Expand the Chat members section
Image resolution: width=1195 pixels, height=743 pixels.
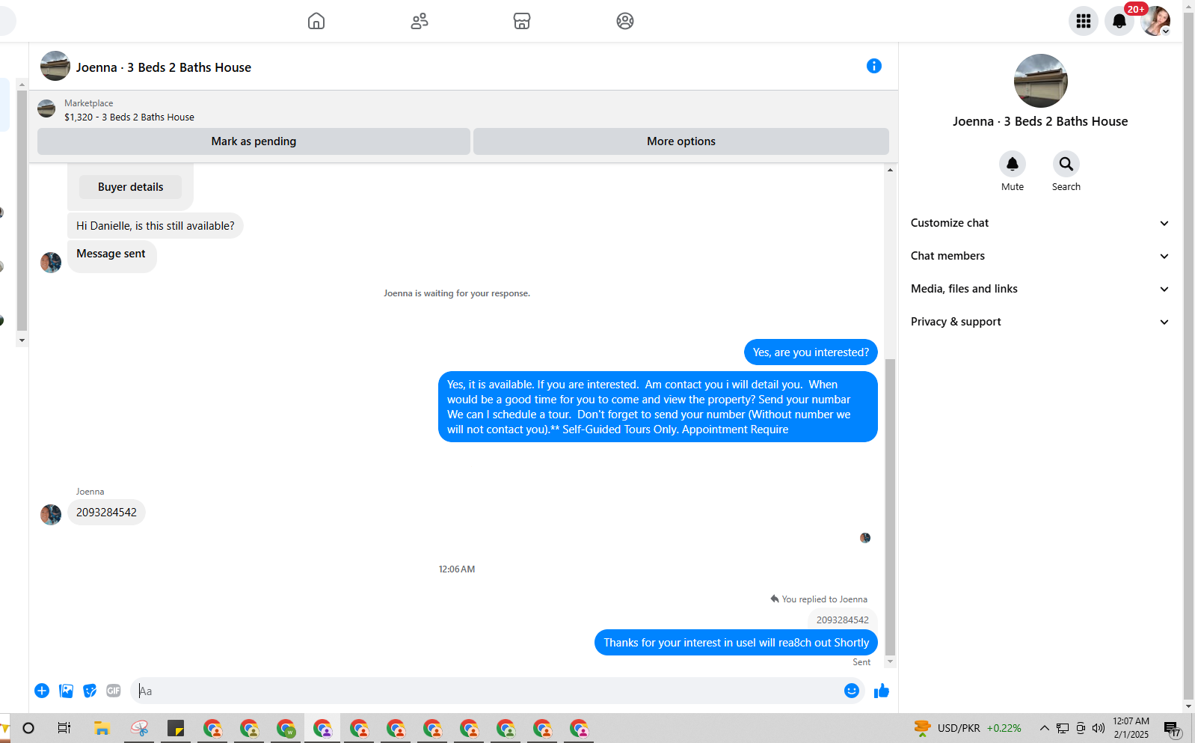1039,256
